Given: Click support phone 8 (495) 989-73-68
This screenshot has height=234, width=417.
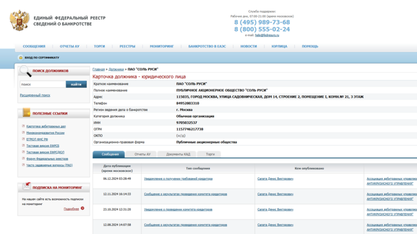Looking at the screenshot, I should pyautogui.click(x=262, y=23).
